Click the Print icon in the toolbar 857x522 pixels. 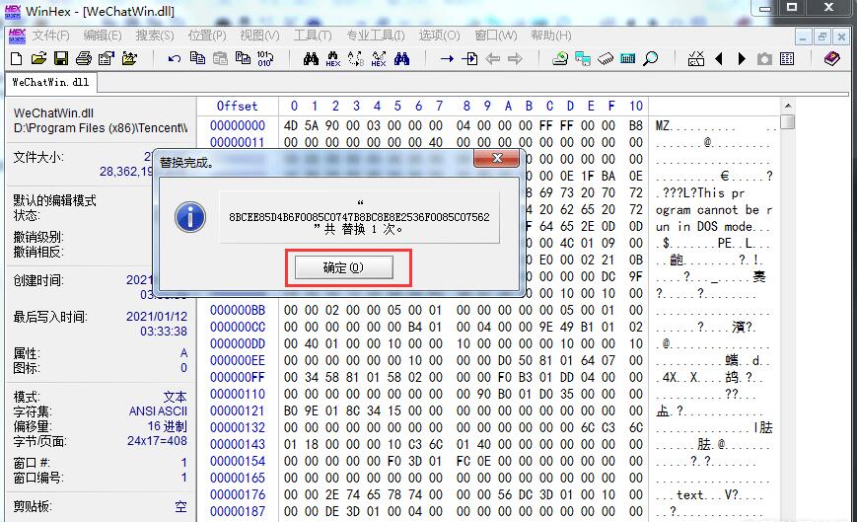point(83,59)
